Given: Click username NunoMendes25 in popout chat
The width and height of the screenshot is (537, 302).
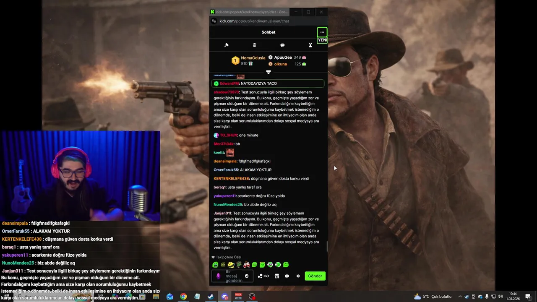Looking at the screenshot, I should click(228, 205).
